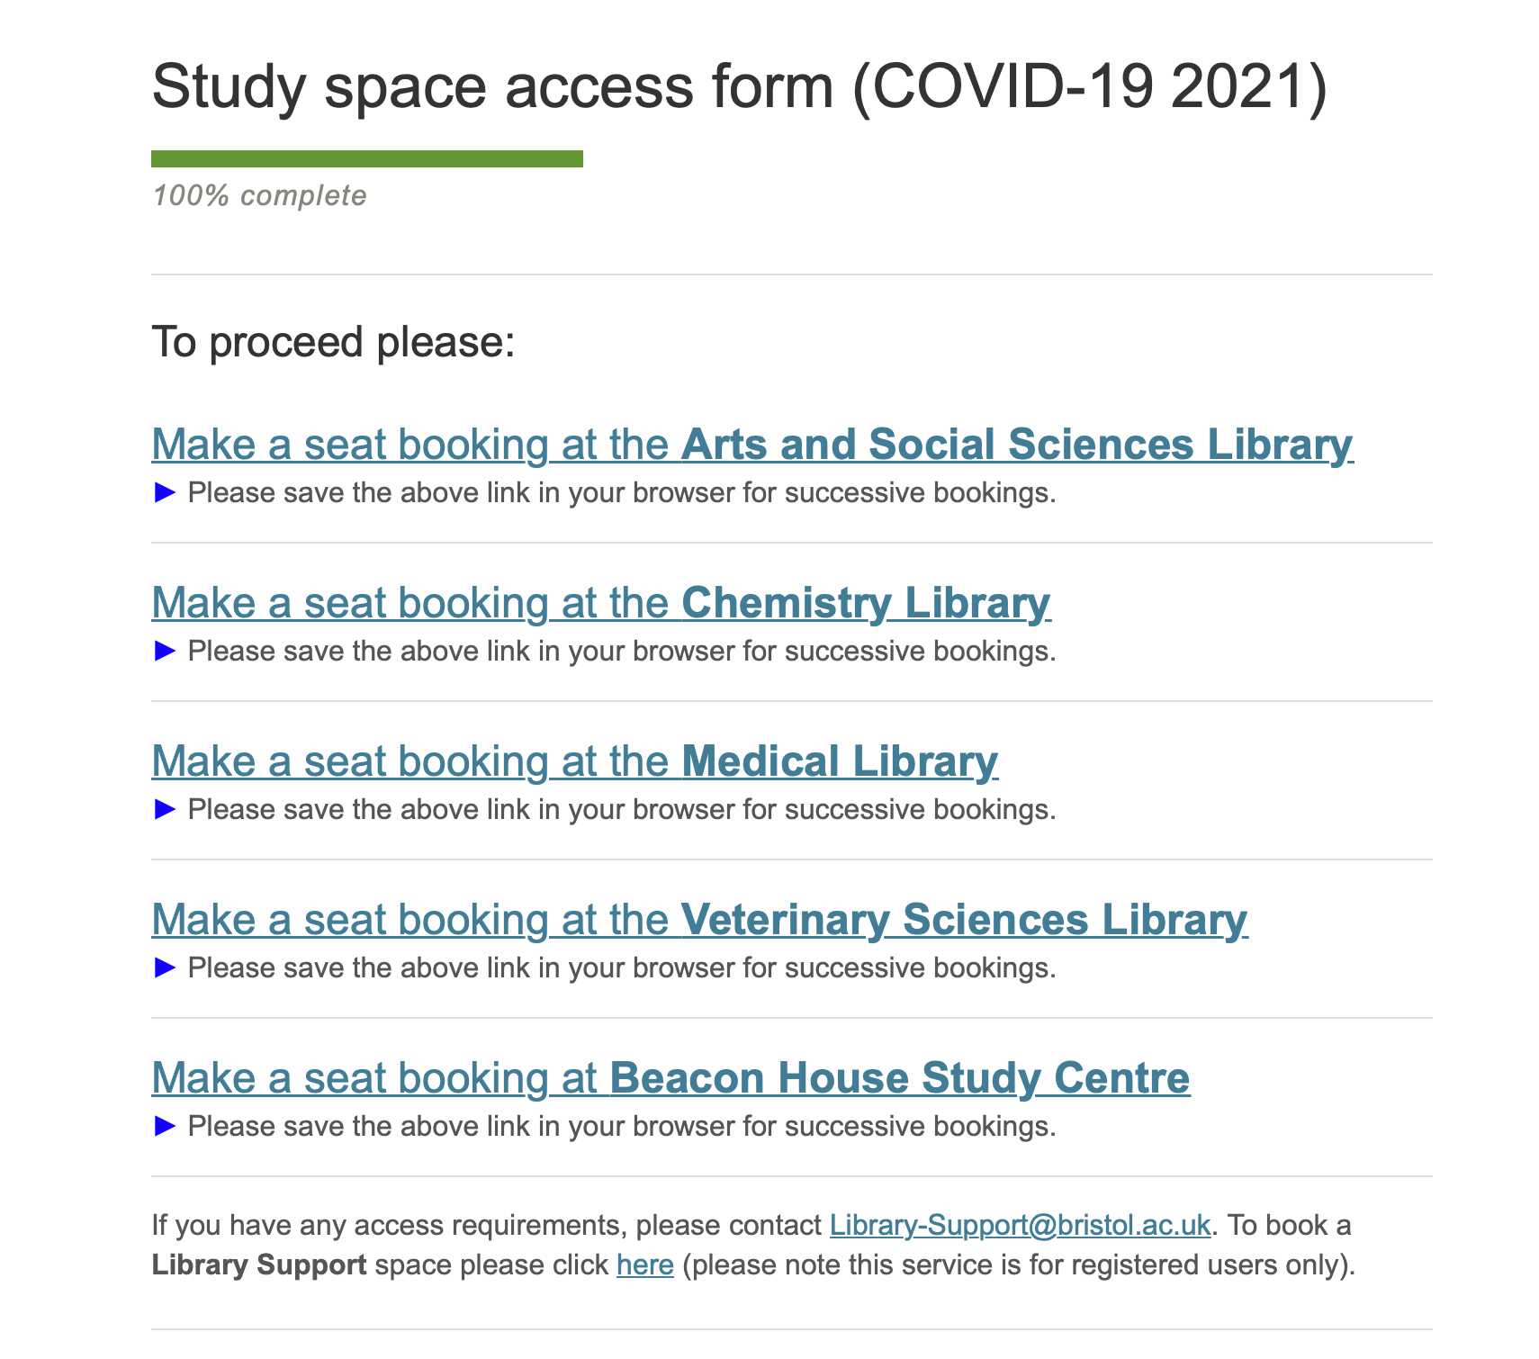Click blue arrow below Veterinary Sciences Library link
This screenshot has width=1539, height=1359.
(165, 968)
